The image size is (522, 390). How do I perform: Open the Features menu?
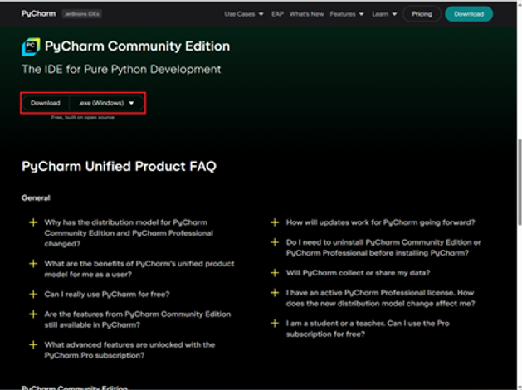(x=343, y=14)
